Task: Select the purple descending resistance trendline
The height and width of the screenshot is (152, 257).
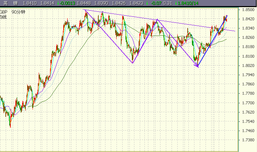Action: point(160,20)
